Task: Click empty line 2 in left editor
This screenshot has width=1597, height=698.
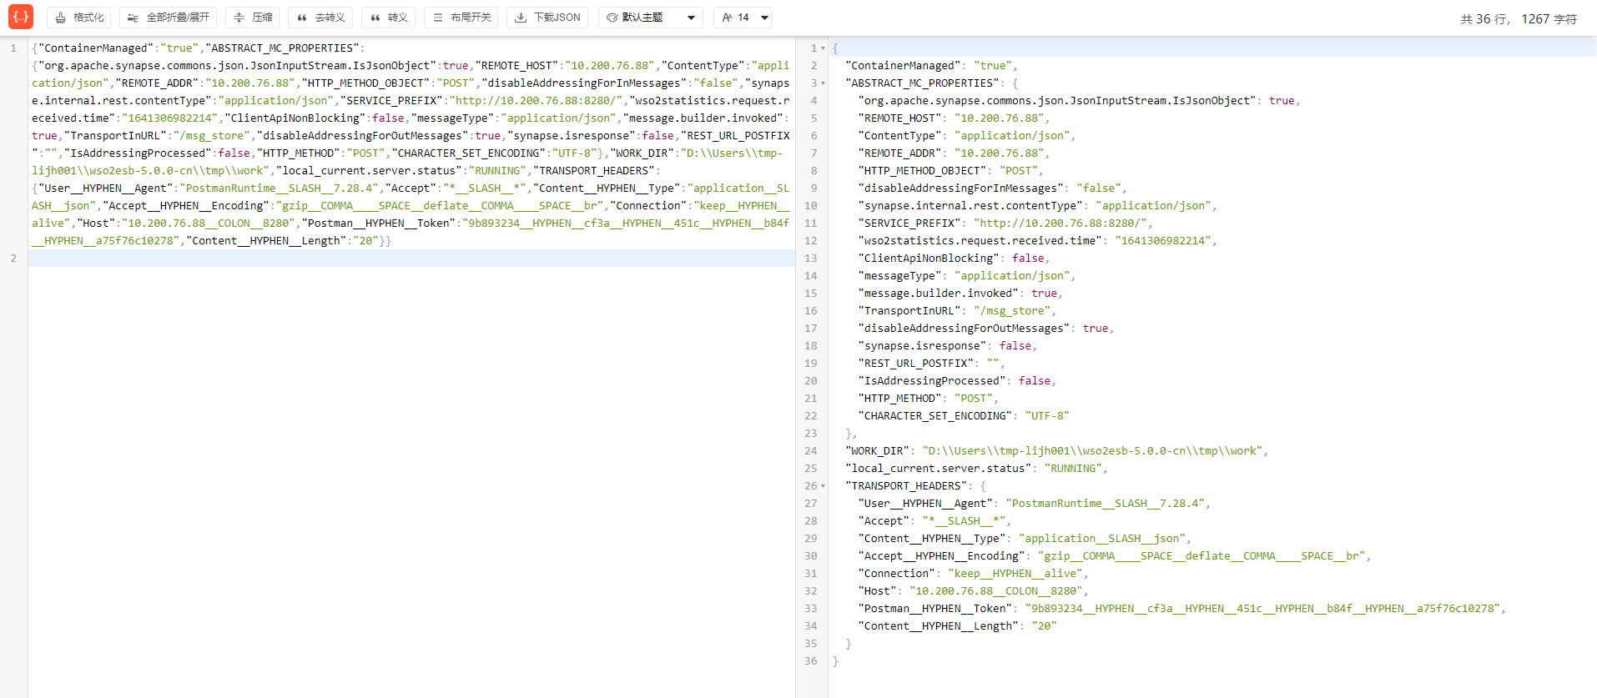Action: tap(411, 259)
